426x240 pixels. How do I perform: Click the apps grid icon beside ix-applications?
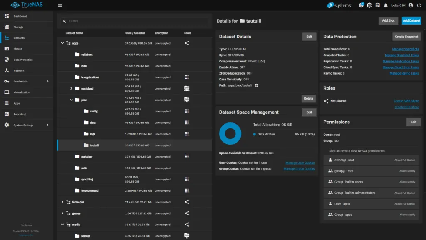(186, 77)
